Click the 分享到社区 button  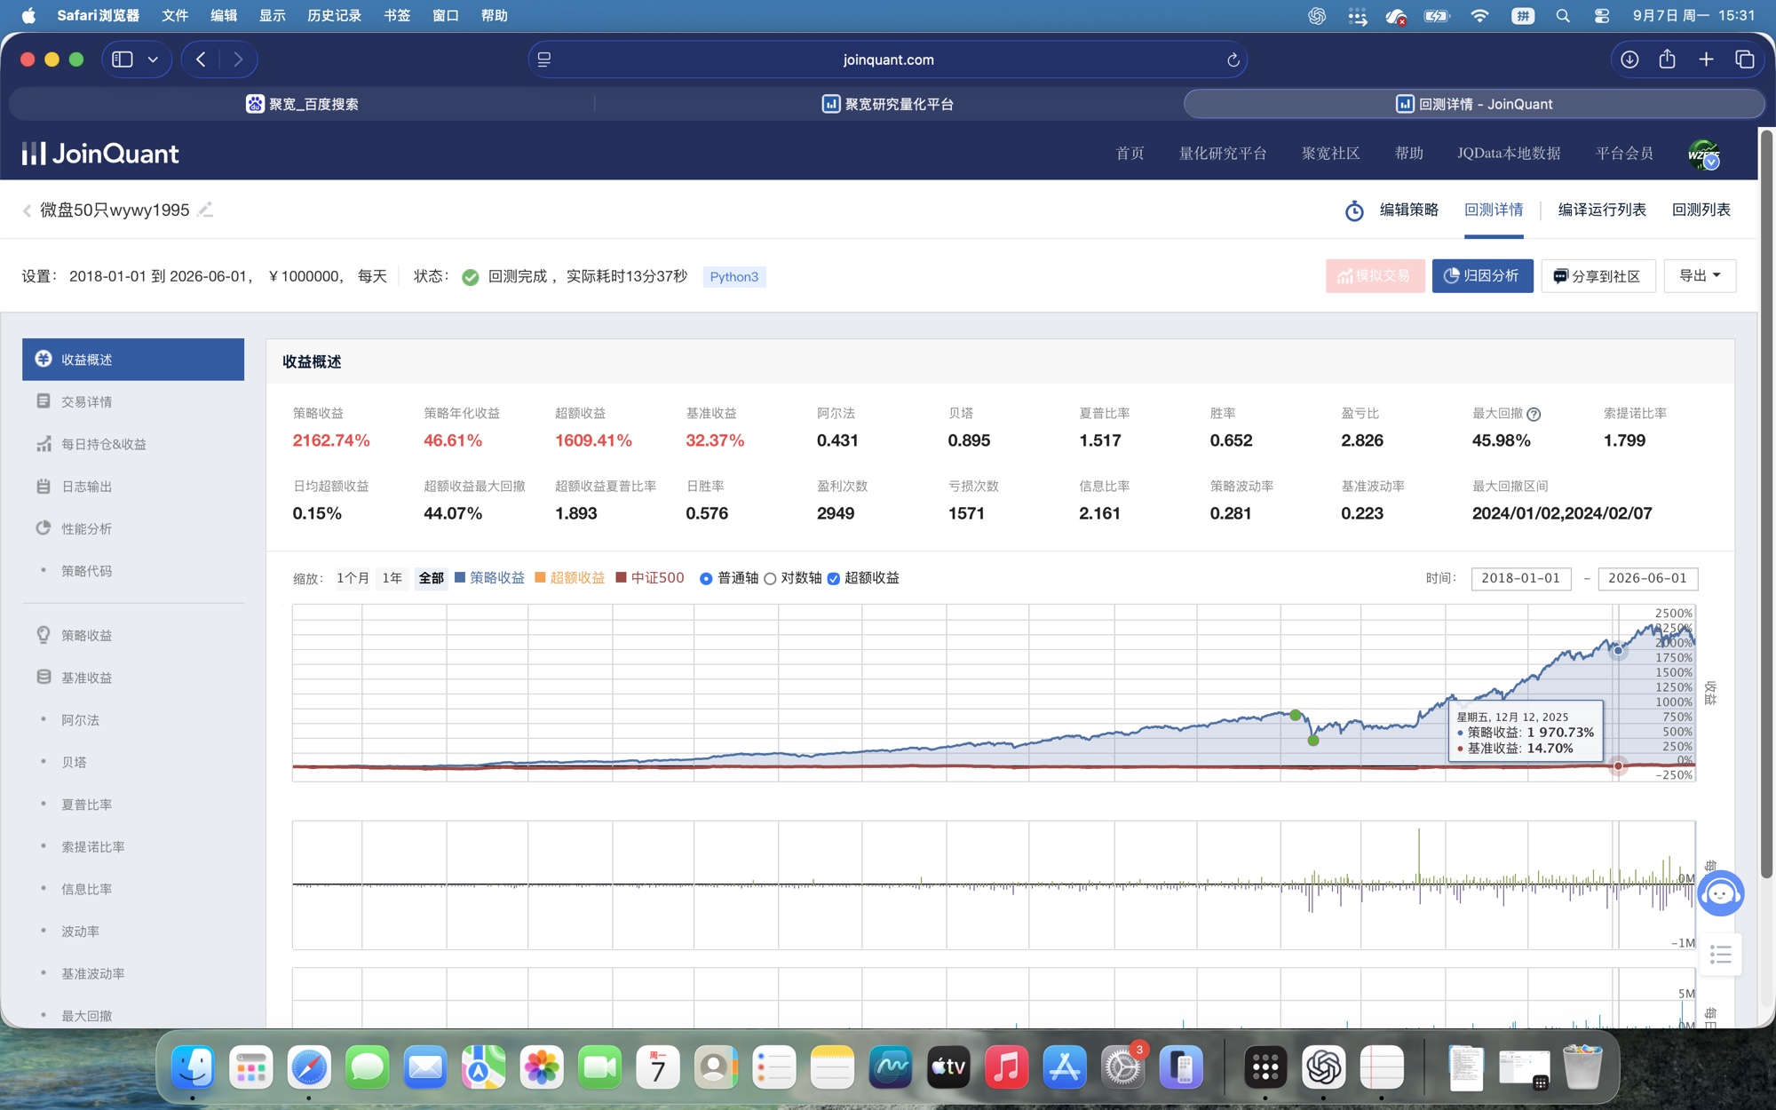1598,276
